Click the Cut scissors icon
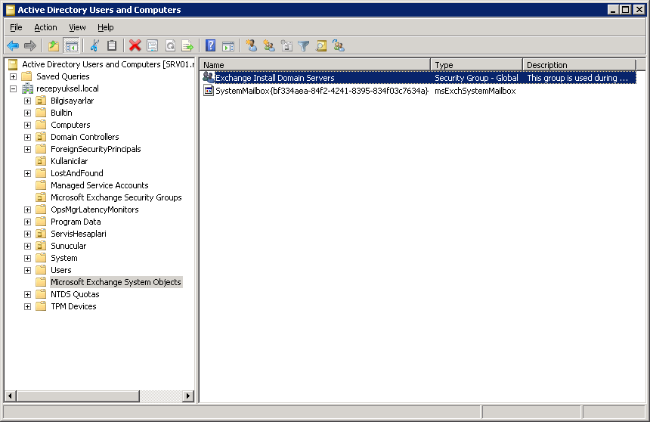The height and width of the screenshot is (422, 650). point(94,45)
